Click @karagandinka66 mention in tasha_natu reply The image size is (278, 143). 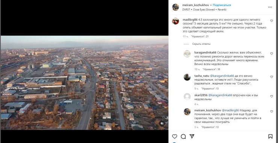click(222, 76)
